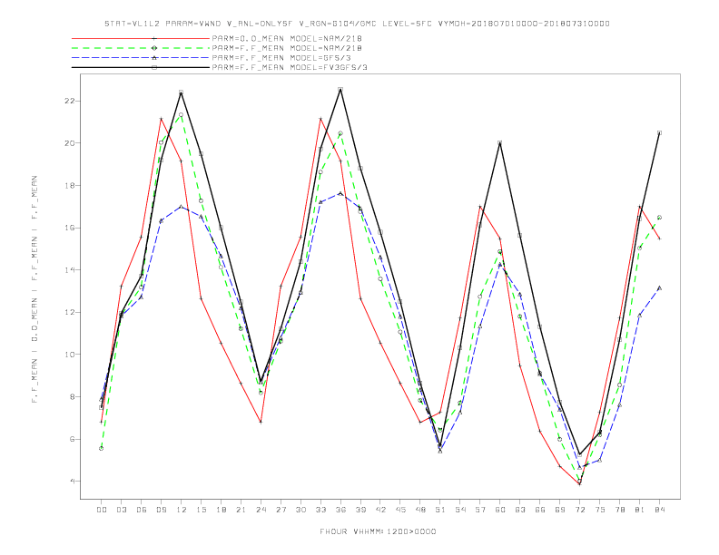Click the black solid legend line sample
Viewport: 719px width, 555px height.
[141, 67]
